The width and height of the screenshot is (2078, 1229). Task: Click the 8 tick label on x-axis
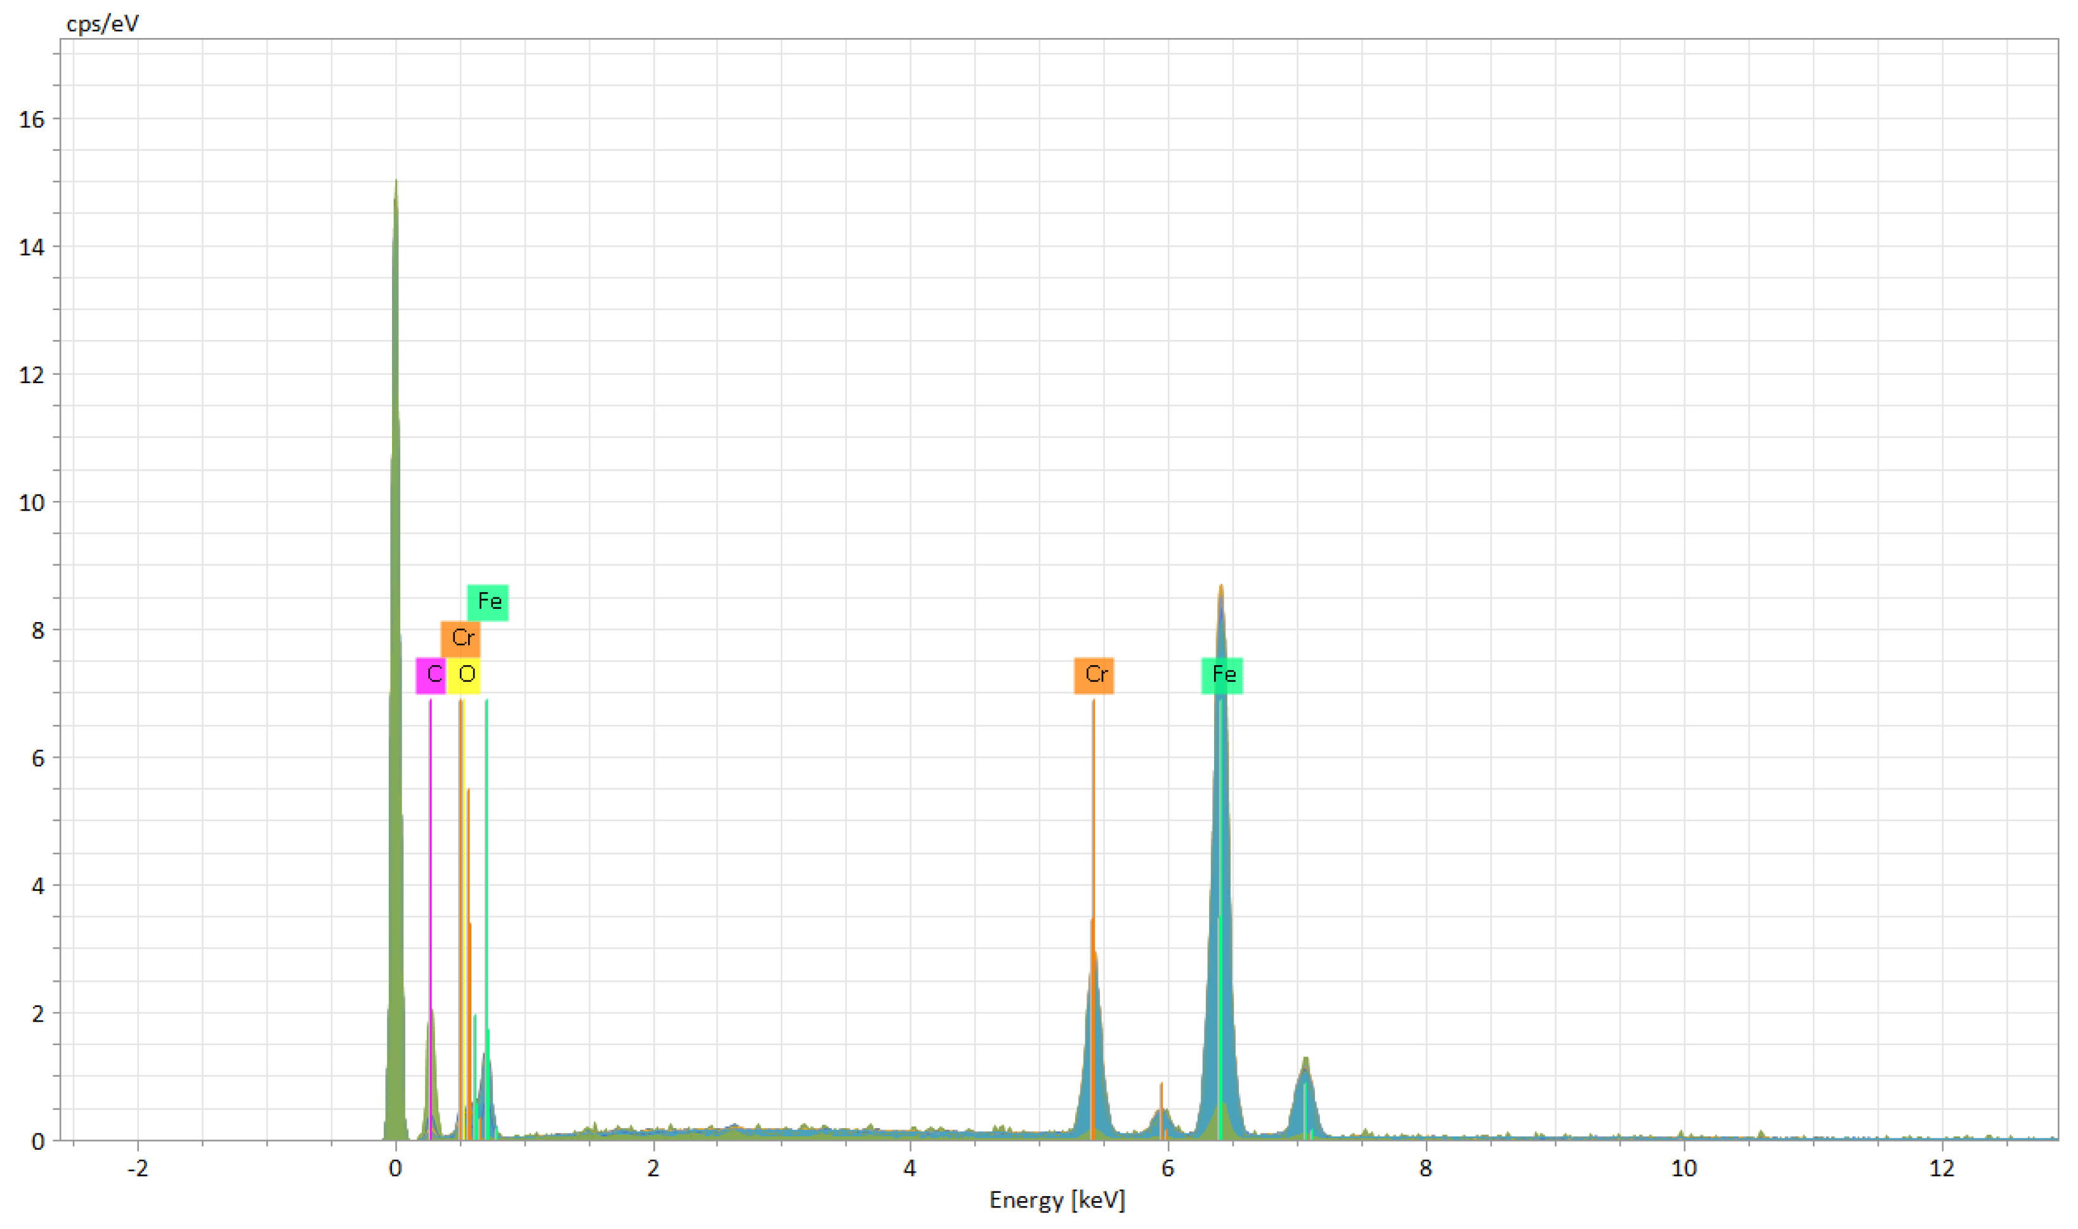click(1425, 1169)
